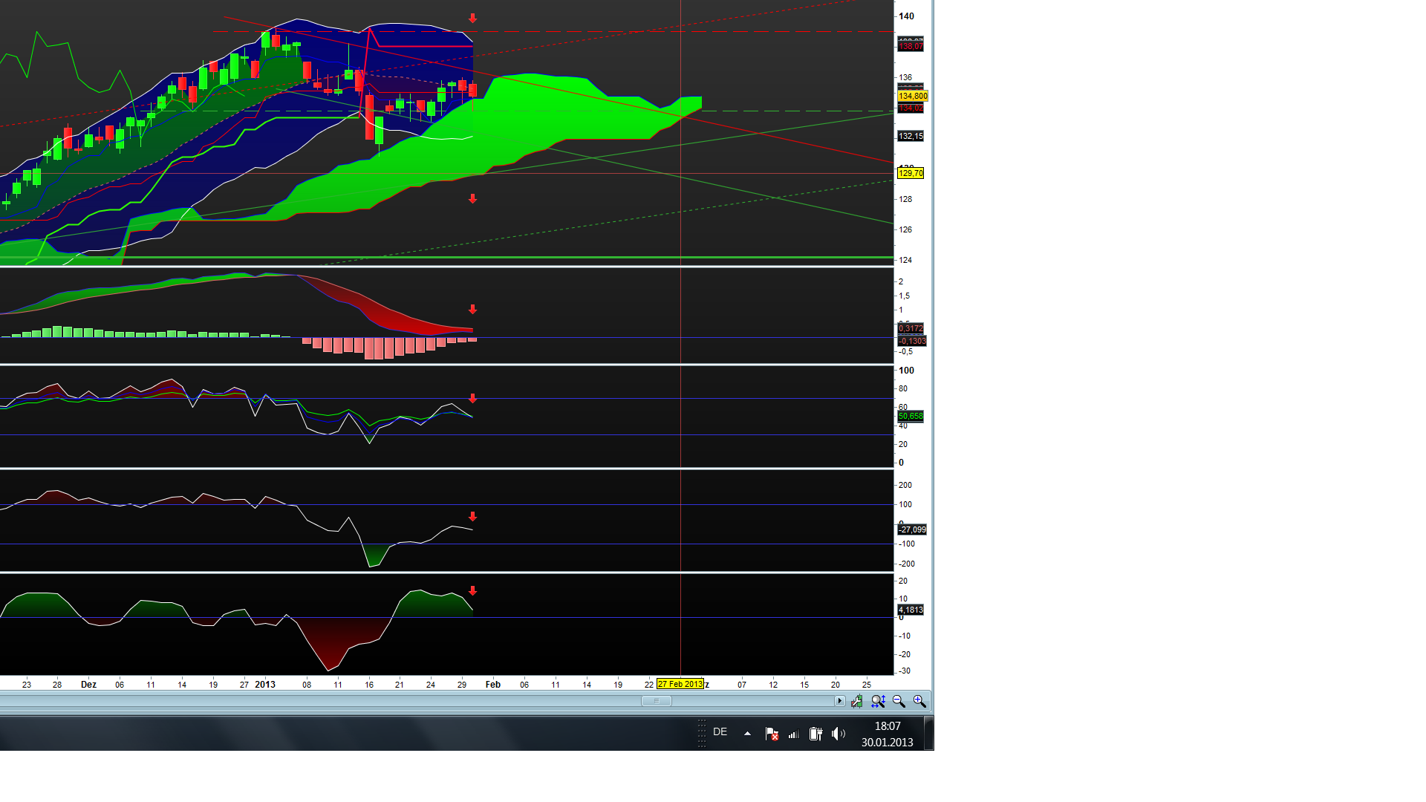Open chart settings wrench icon
The width and height of the screenshot is (1426, 802).
point(857,701)
